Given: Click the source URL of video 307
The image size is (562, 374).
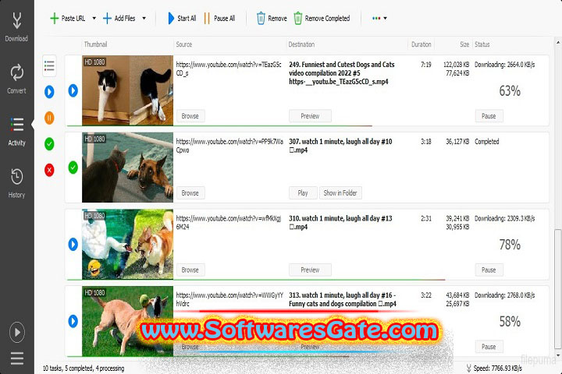Looking at the screenshot, I should (x=229, y=146).
